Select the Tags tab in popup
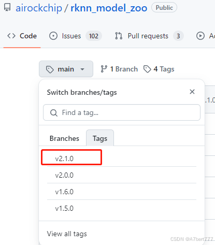 100,138
